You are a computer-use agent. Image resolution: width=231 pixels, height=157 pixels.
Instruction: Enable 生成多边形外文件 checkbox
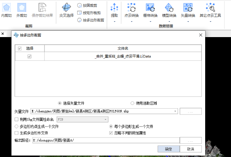click(x=17, y=133)
